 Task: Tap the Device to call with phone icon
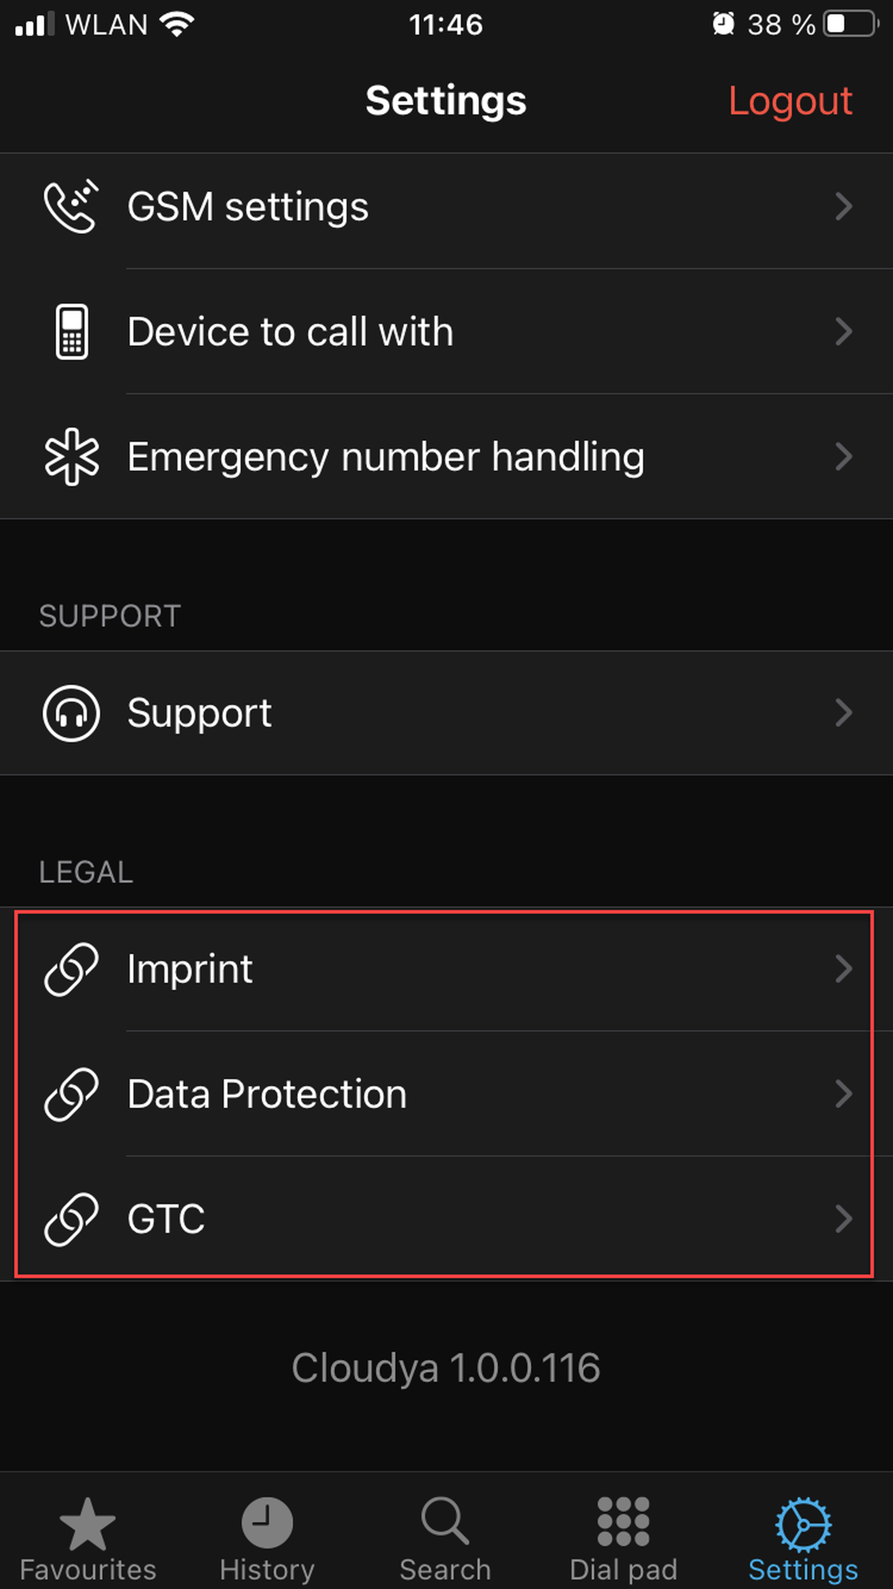pos(71,332)
